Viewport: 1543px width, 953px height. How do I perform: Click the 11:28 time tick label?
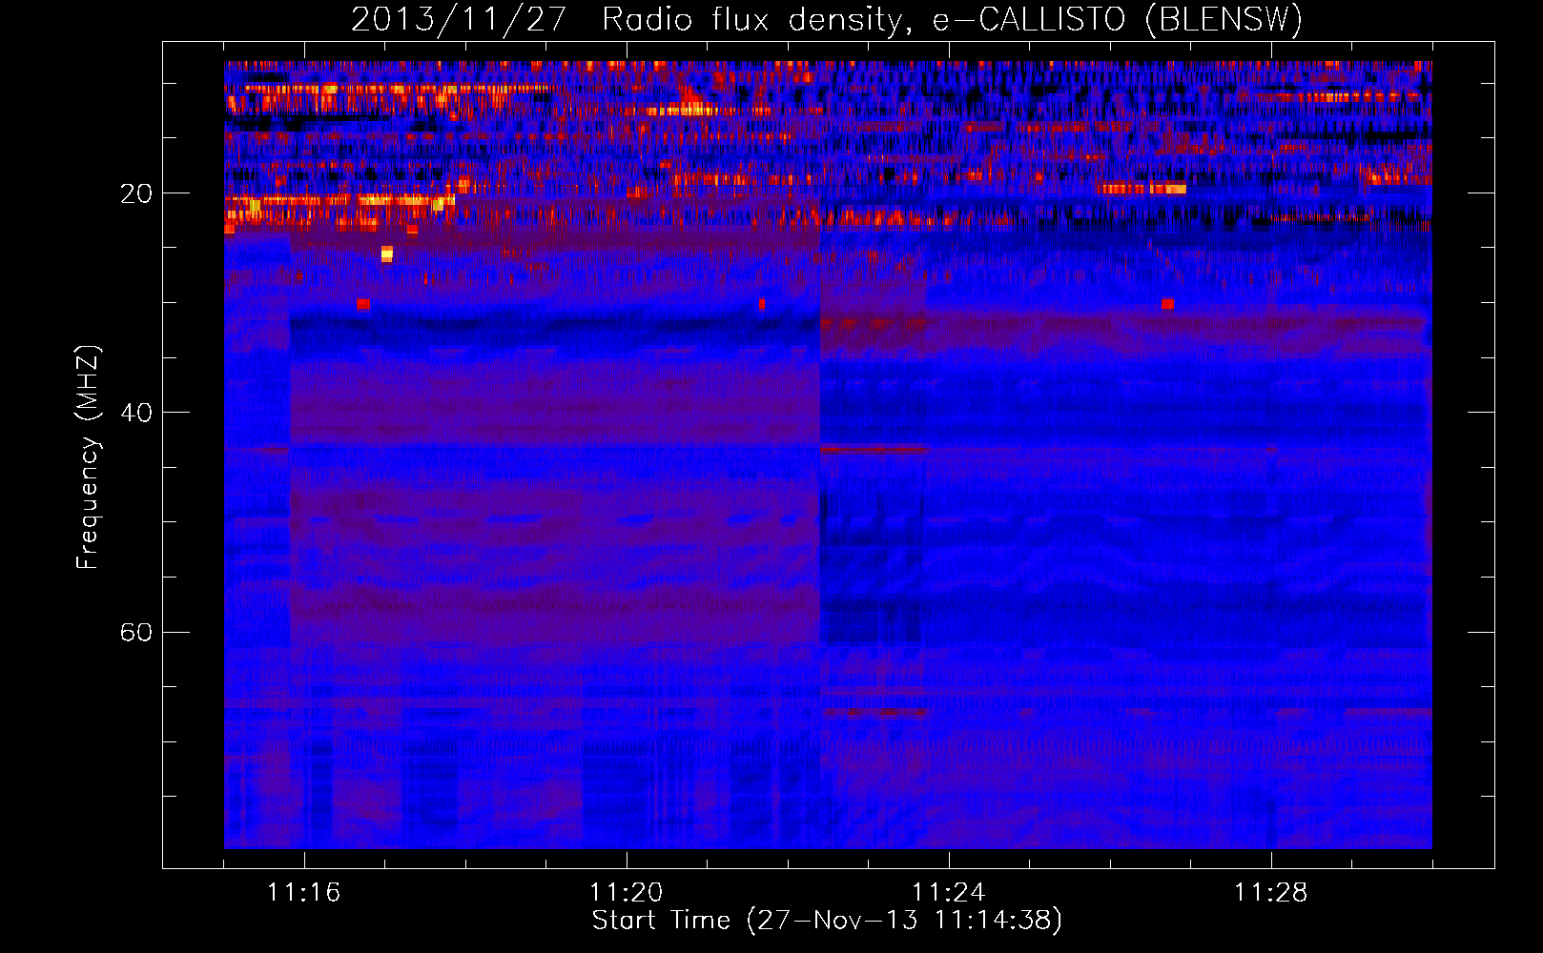coord(1271,893)
